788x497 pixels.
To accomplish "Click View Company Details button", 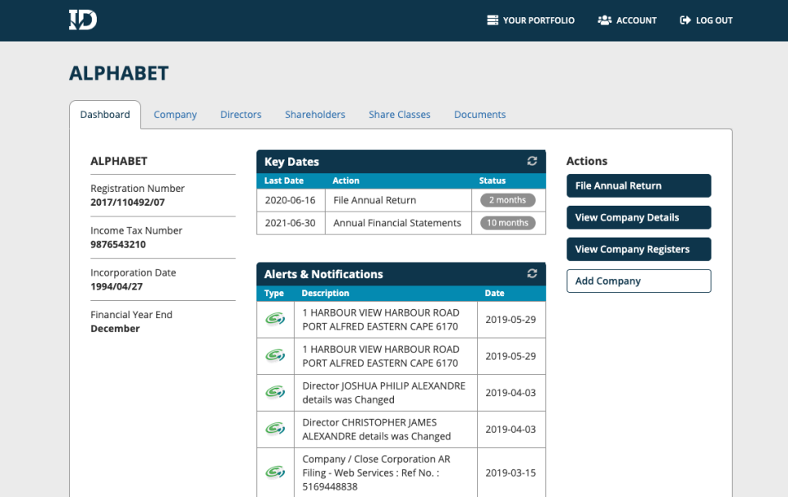I will click(639, 217).
